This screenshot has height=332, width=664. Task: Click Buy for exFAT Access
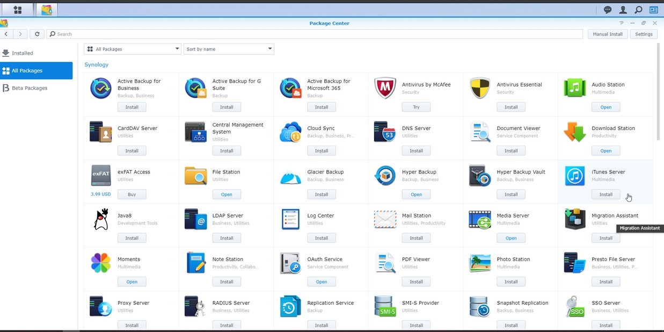[x=132, y=194]
